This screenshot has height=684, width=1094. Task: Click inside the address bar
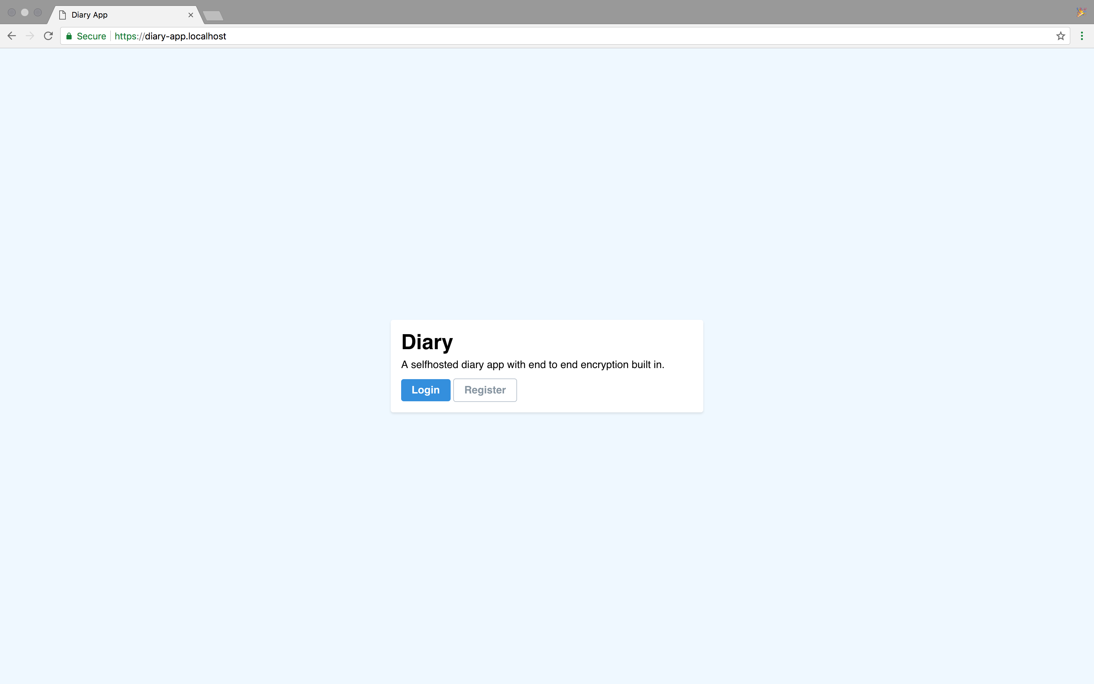point(362,36)
